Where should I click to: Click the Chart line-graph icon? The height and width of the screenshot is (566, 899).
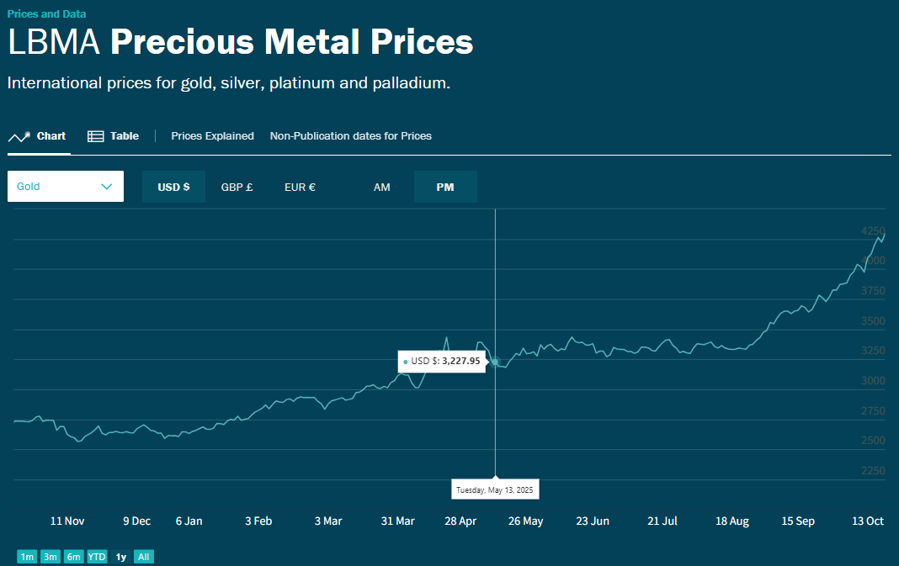coord(19,136)
